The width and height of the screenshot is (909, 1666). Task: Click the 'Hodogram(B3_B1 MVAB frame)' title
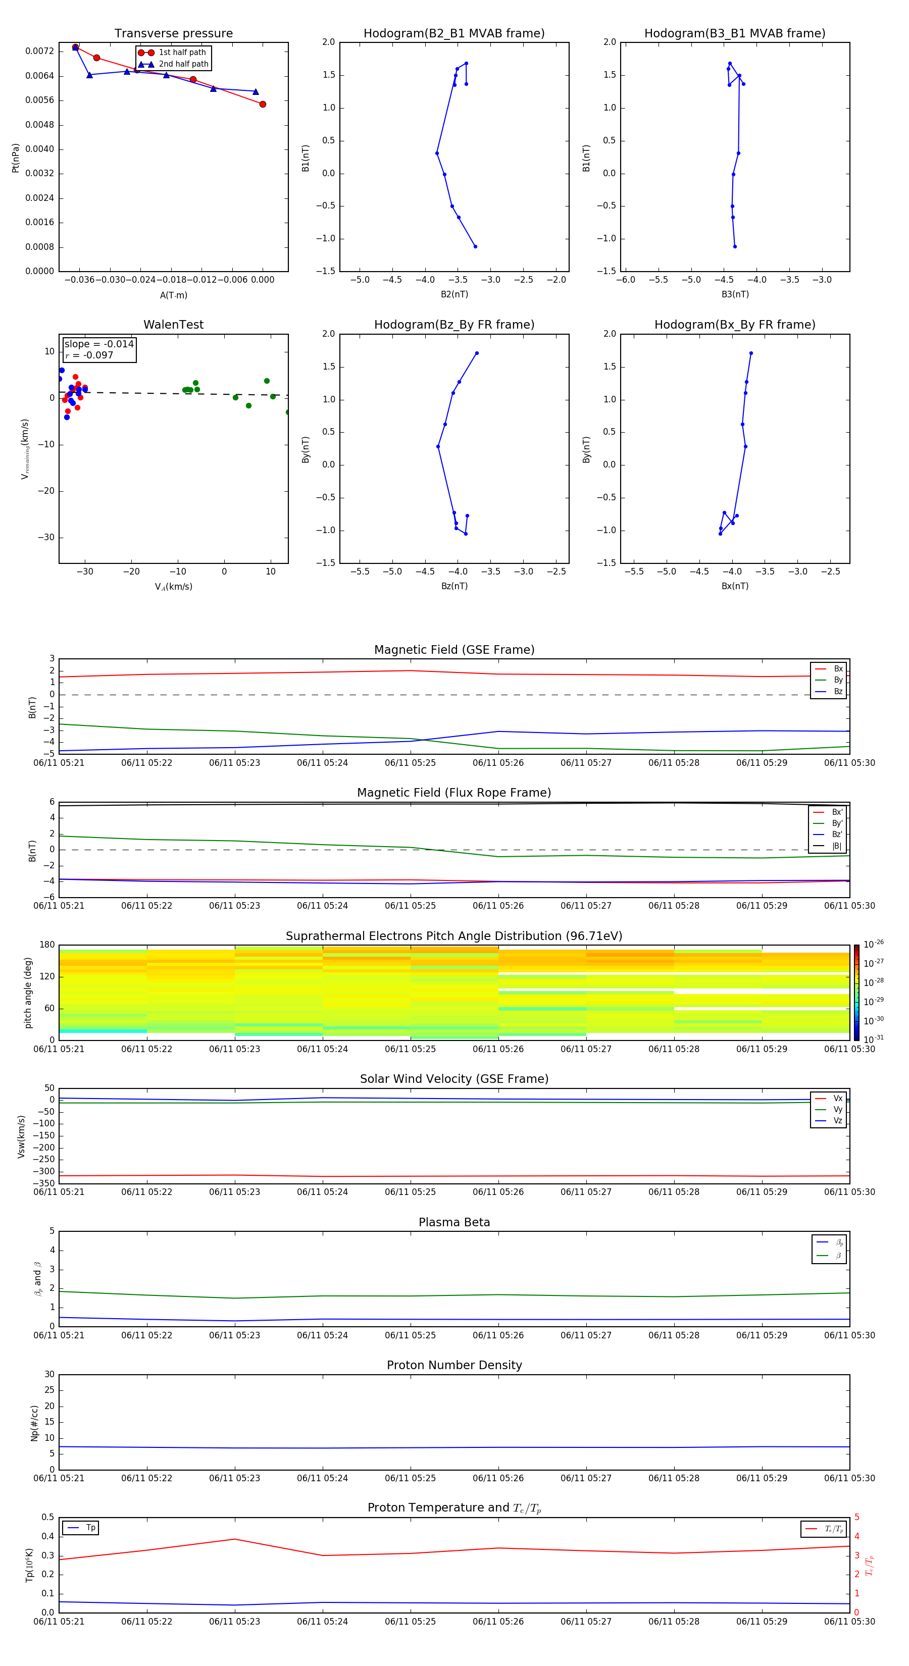(735, 34)
